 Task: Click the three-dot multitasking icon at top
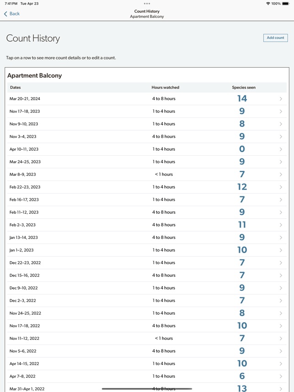coord(147,4)
